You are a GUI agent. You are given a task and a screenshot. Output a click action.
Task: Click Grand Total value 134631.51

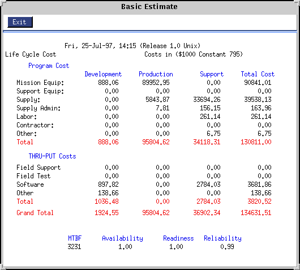point(256,213)
